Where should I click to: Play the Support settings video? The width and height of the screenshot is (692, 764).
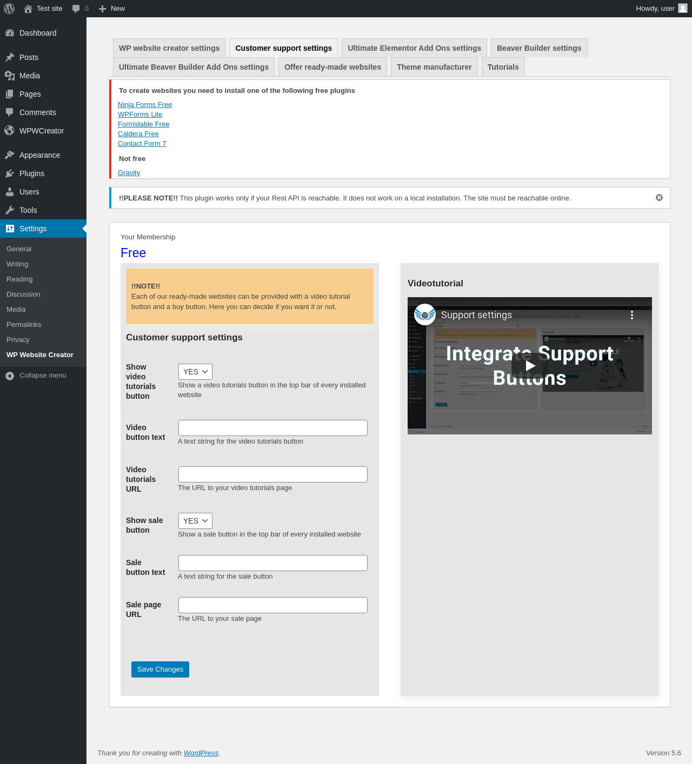tap(530, 366)
